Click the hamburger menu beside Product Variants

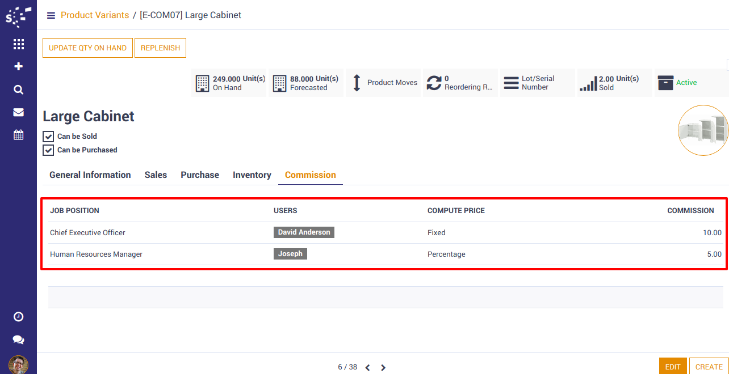(x=51, y=15)
